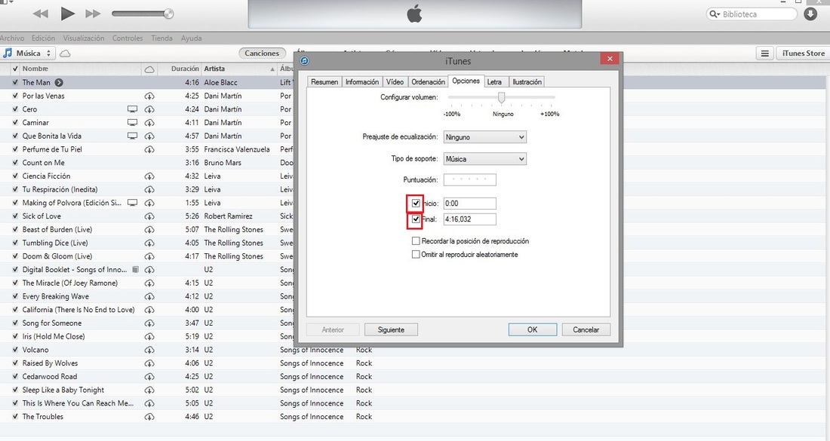The width and height of the screenshot is (830, 441).
Task: Open the Ayuda menu
Action: tap(191, 38)
